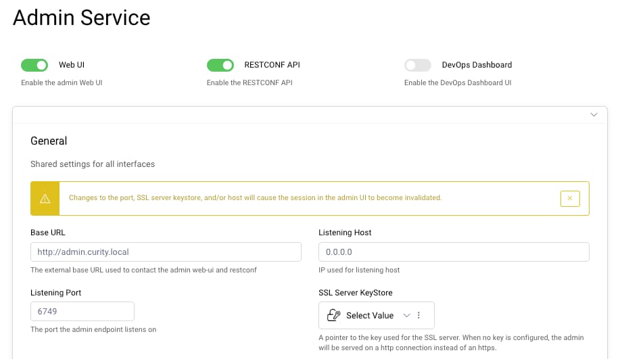Click the warning message about session invalidation
This screenshot has height=359, width=620.
tap(255, 198)
